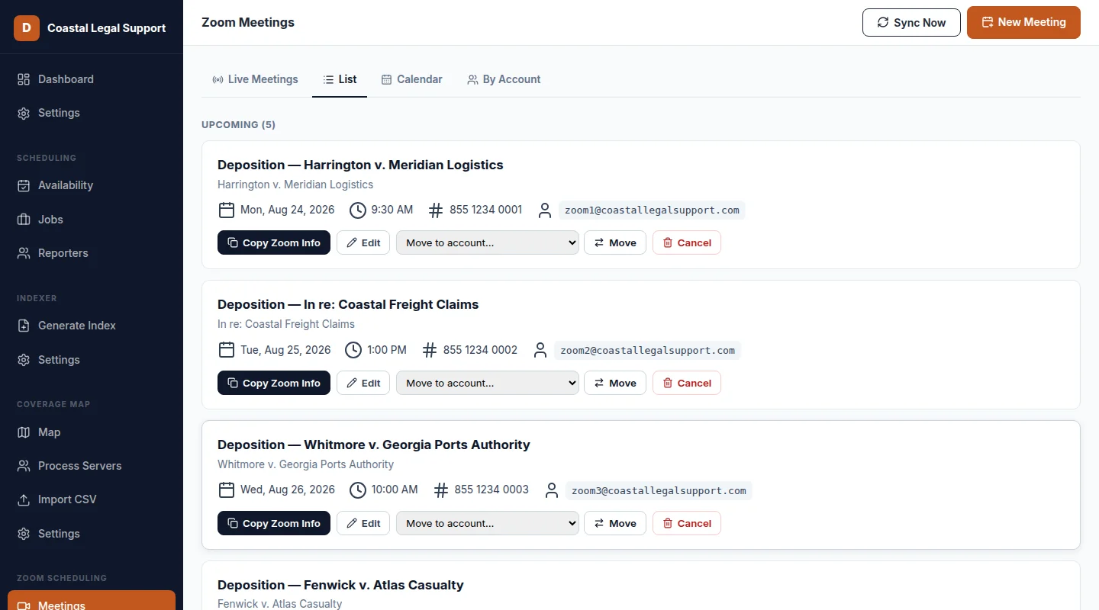Open Move to account dropdown for Whitmore
The width and height of the screenshot is (1099, 610).
487,523
